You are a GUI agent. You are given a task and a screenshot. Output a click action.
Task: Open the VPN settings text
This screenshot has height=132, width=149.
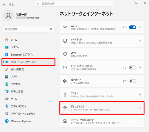[73, 53]
